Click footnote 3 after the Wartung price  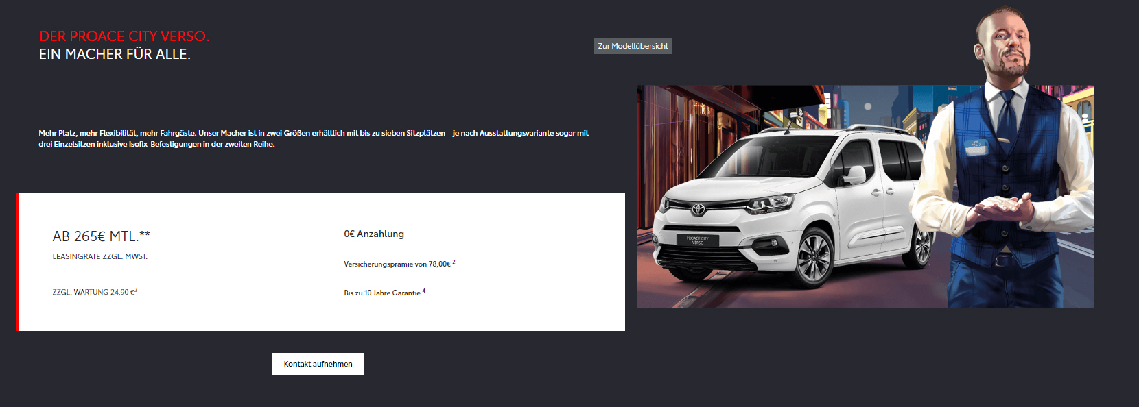[136, 290]
